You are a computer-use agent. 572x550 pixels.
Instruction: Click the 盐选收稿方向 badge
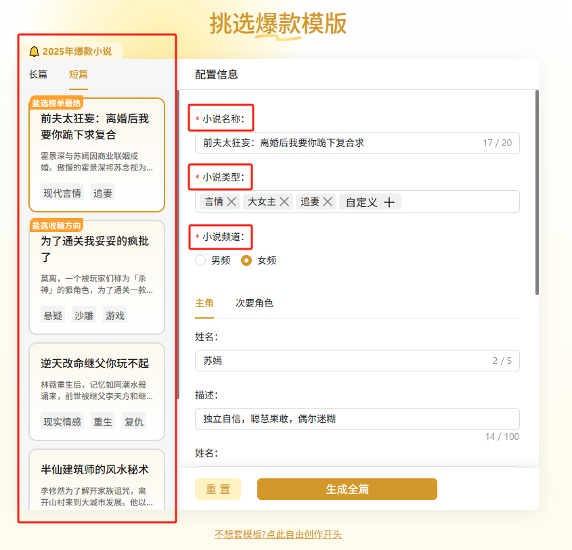click(x=57, y=225)
